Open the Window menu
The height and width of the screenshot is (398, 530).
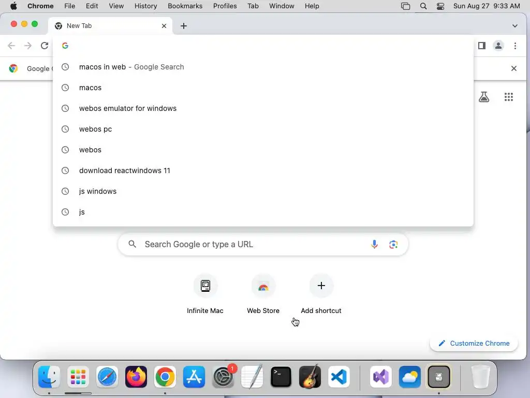click(x=282, y=6)
